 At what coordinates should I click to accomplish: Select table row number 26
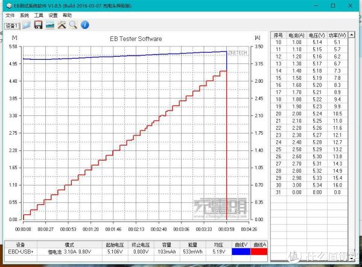(x=278, y=157)
